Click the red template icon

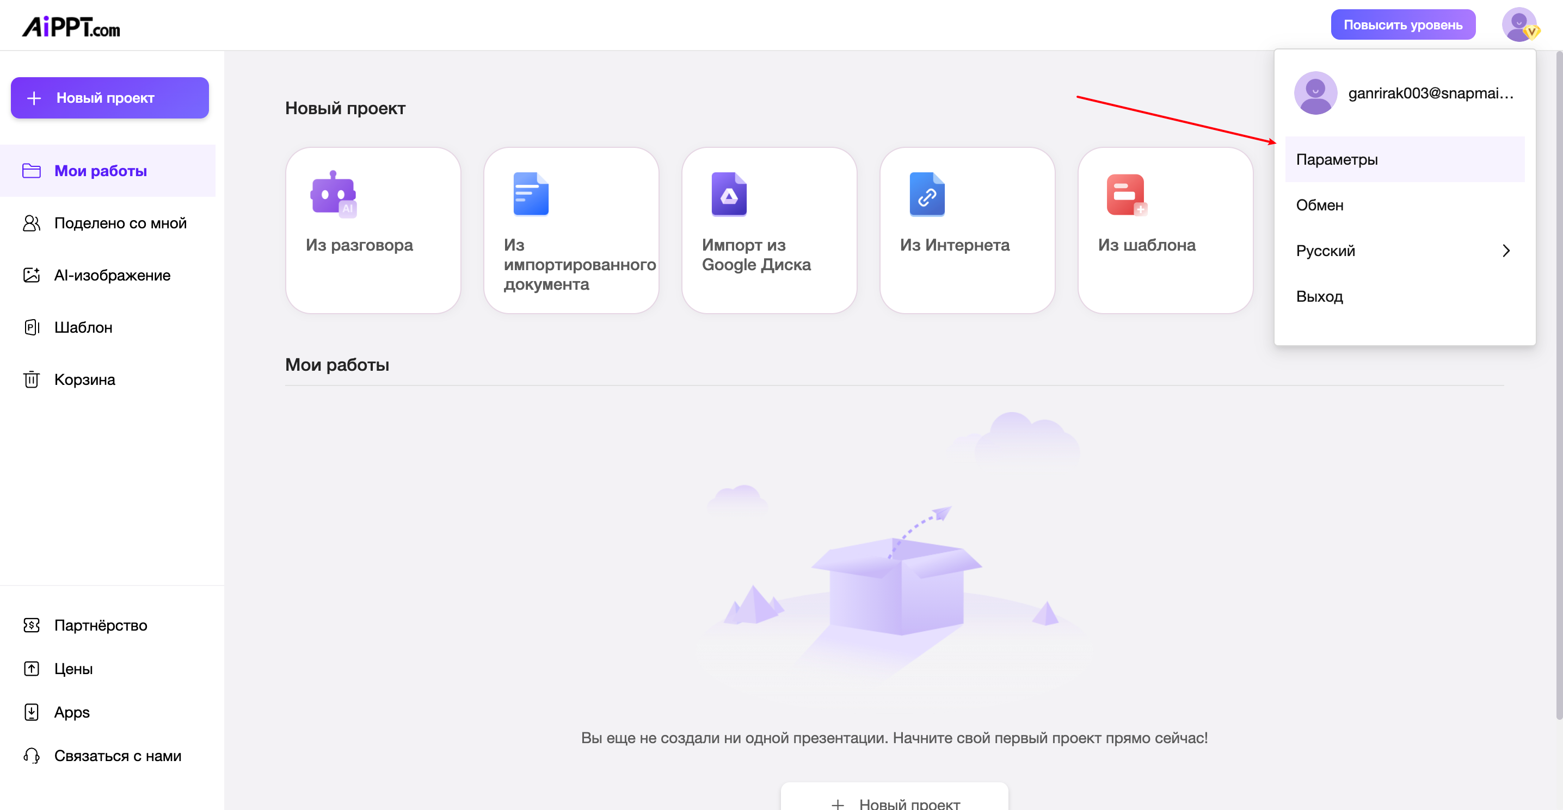coord(1125,194)
